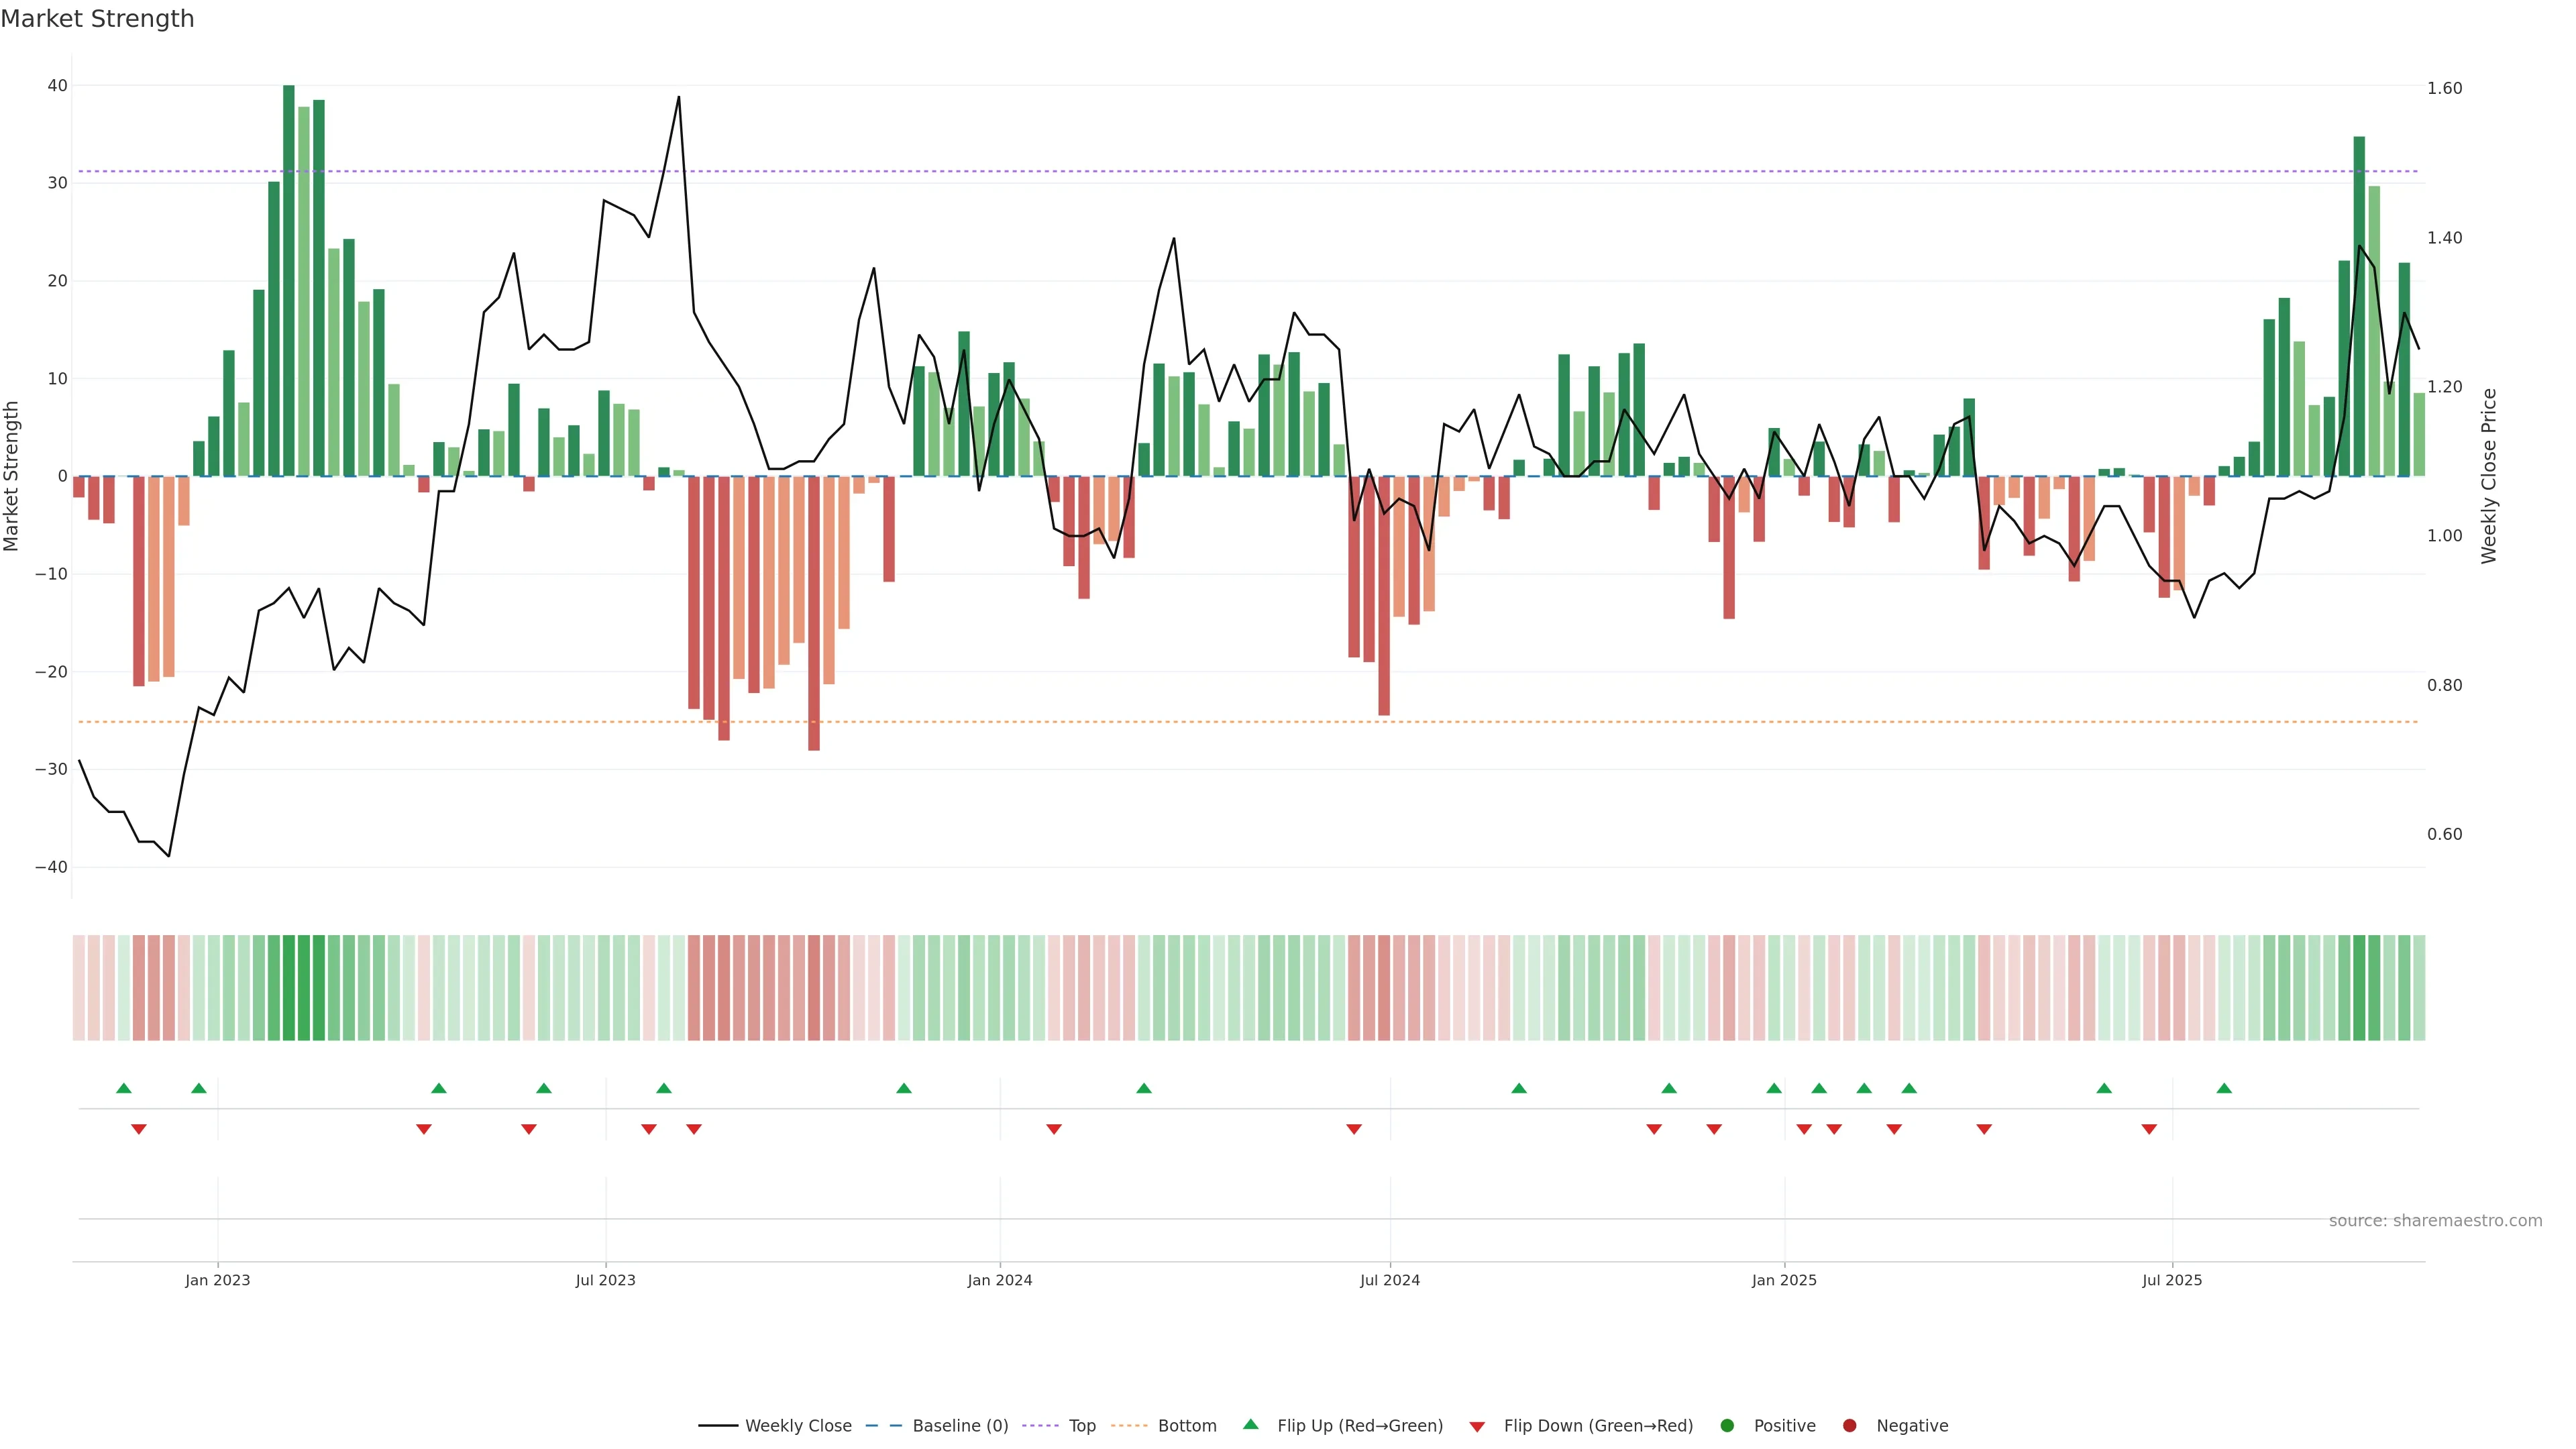The image size is (2576, 1449).
Task: Click the Jan 2024 axis label
Action: pos(999,1280)
